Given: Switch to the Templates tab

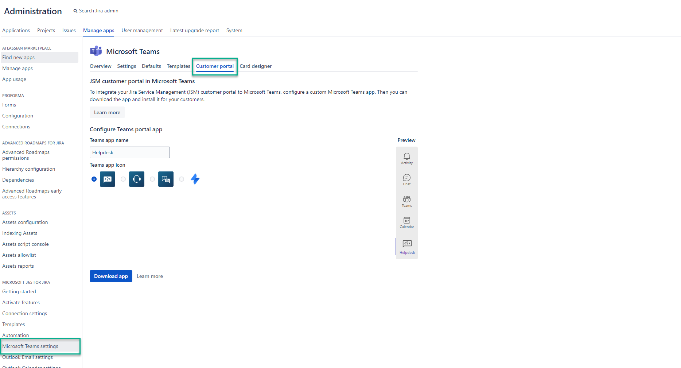Looking at the screenshot, I should [178, 66].
